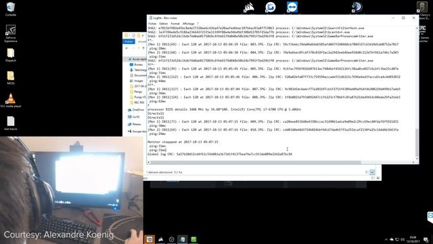The image size is (433, 244).
Task: Click Notepad vertical scrollbar down arrow
Action: (x=417, y=159)
